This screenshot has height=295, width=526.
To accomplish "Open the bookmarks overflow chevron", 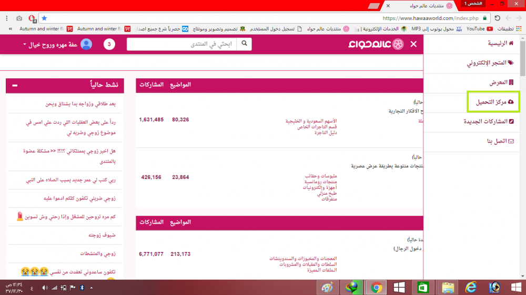I will [x=11, y=29].
